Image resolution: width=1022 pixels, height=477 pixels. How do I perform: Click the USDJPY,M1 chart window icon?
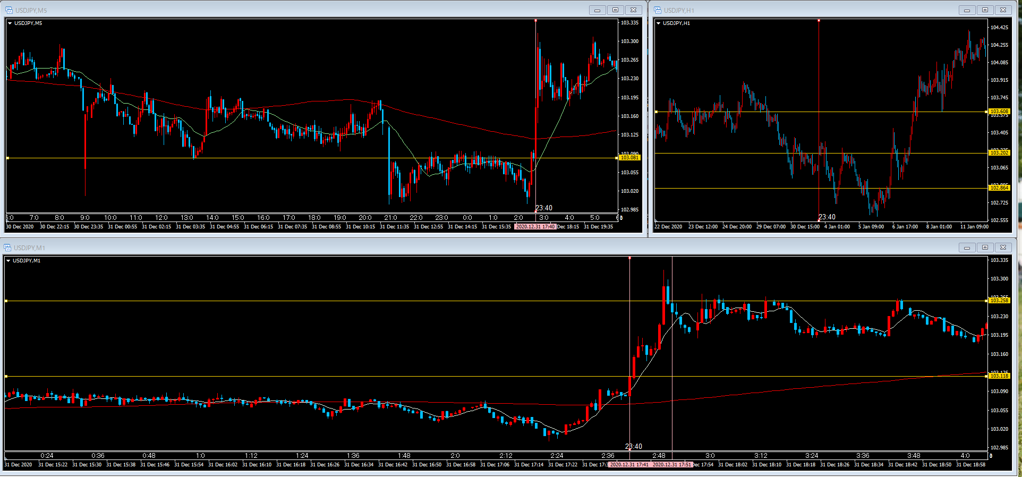[7, 248]
